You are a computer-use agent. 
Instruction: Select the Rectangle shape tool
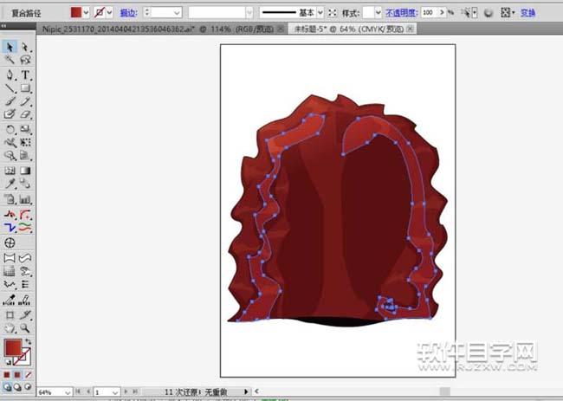[25, 87]
